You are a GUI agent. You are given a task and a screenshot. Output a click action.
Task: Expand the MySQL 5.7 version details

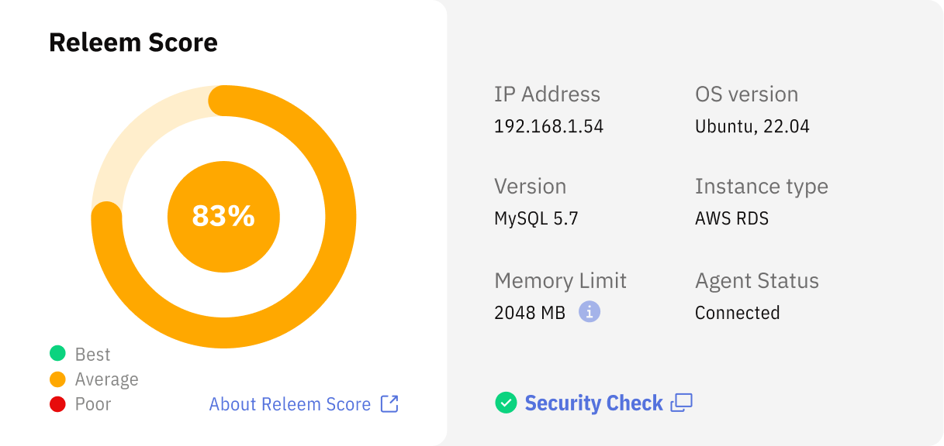[x=536, y=218]
